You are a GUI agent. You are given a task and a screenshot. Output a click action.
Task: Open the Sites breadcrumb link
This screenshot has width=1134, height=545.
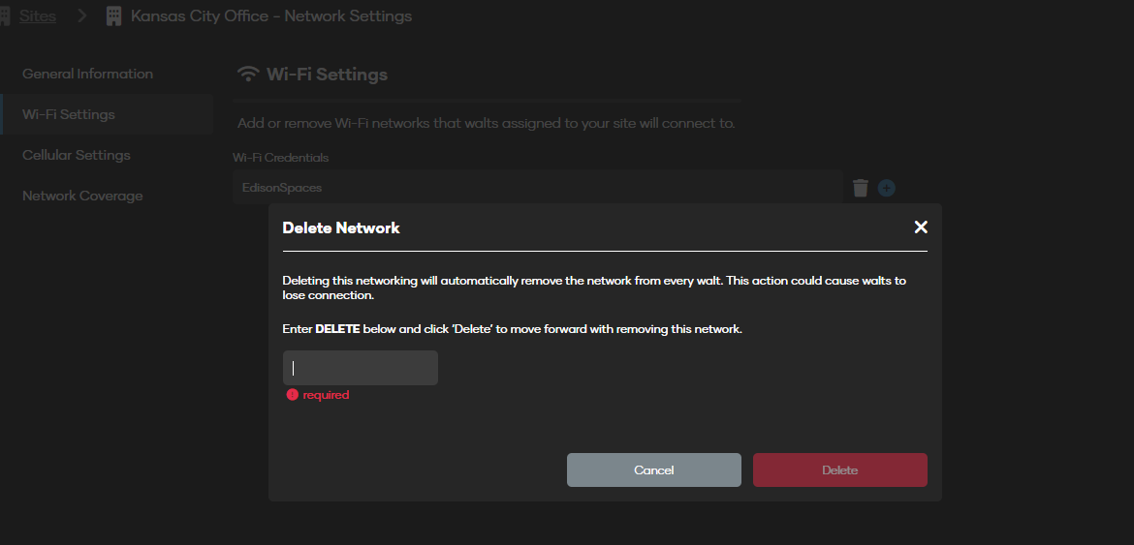point(38,15)
